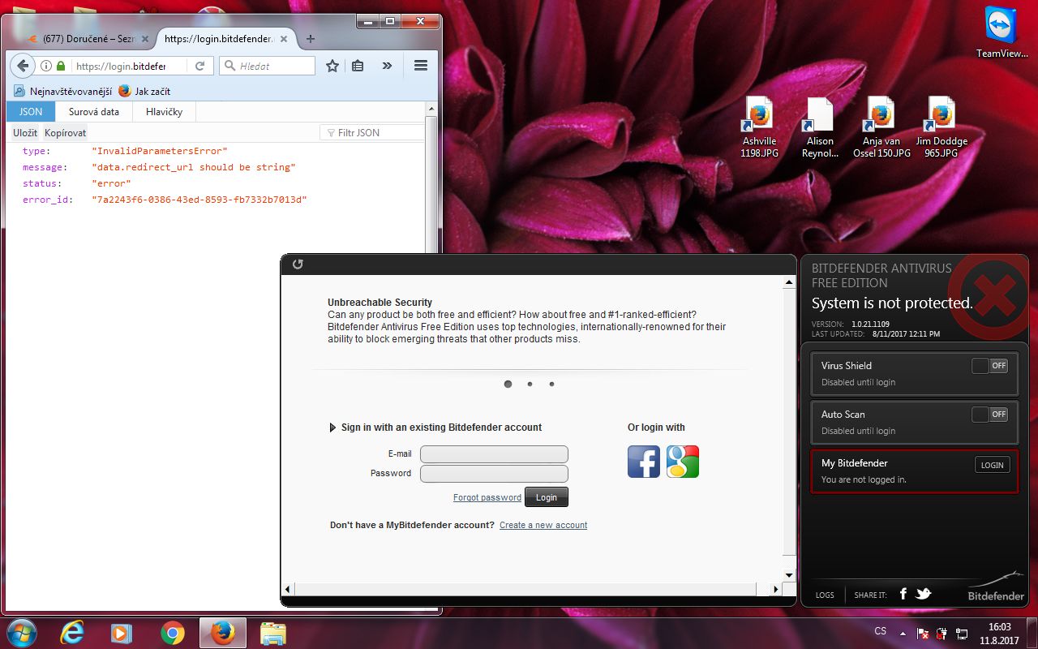Share Bitdefender on Facebook
Viewport: 1038px width, 649px height.
pos(903,595)
